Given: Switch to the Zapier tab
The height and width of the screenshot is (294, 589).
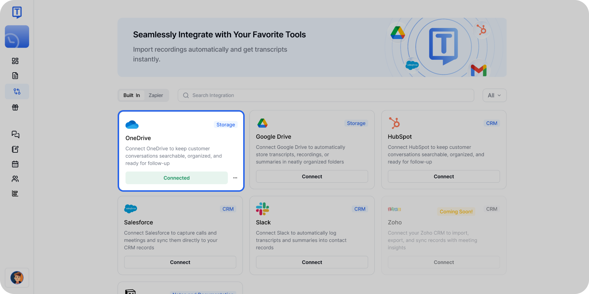Looking at the screenshot, I should tap(156, 95).
